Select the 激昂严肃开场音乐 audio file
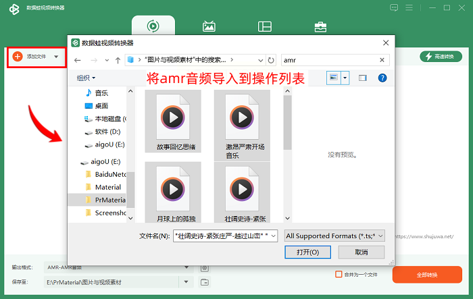This screenshot has width=473, height=299. [242, 125]
